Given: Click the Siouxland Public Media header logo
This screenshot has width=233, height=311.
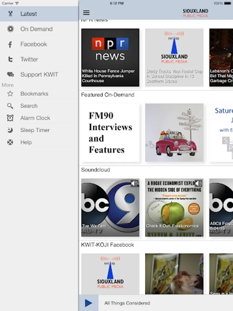Looking at the screenshot, I should tap(195, 13).
